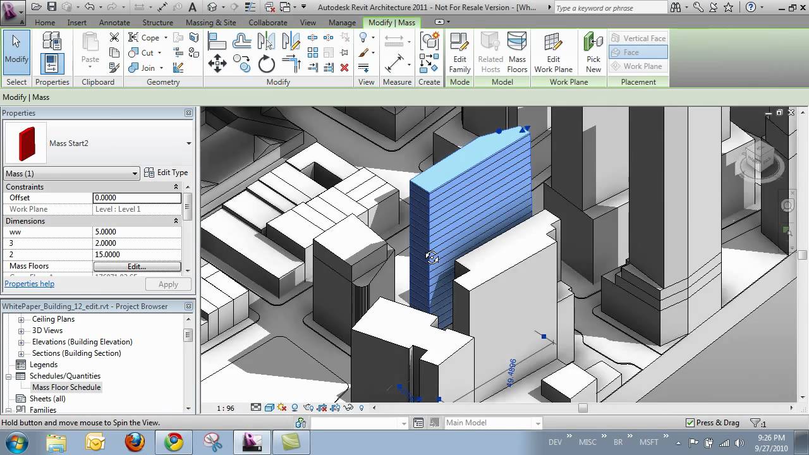Activate the Mirror - Pick Axis tool
The height and width of the screenshot is (455, 809).
(x=265, y=42)
